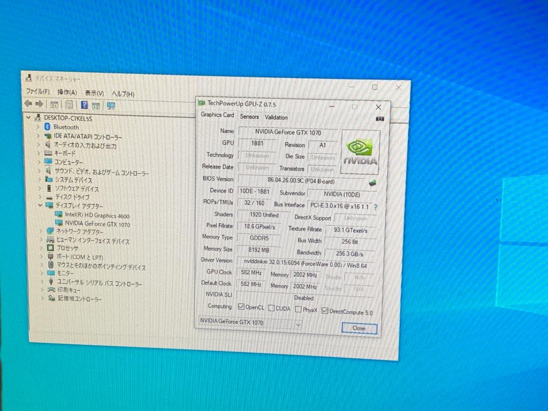The image size is (548, 411).
Task: Click the NVIDIA SLI Disabled field
Action: [x=304, y=298]
